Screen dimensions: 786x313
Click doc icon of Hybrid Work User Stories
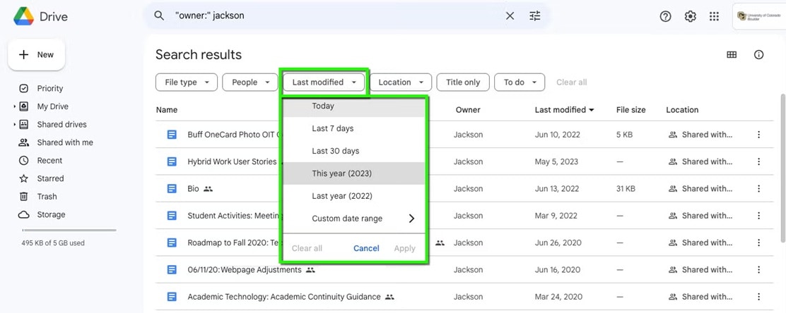172,161
